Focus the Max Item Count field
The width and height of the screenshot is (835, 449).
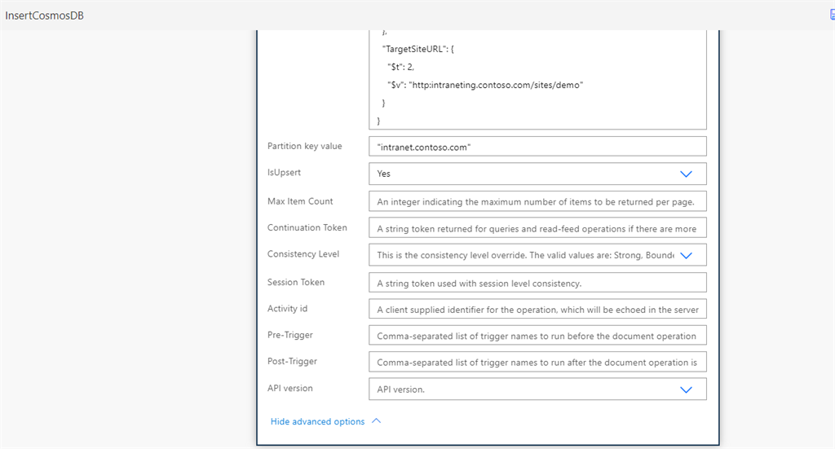coord(537,201)
